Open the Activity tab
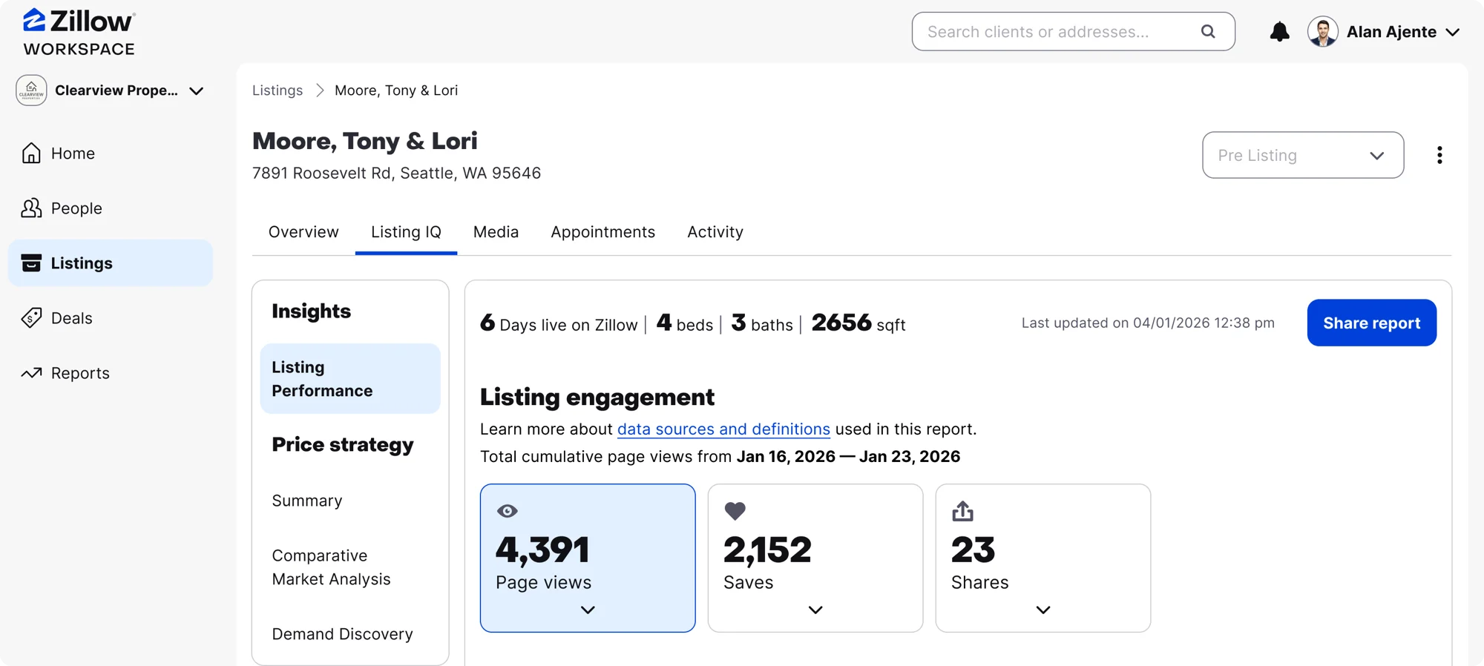This screenshot has width=1484, height=666. tap(715, 232)
